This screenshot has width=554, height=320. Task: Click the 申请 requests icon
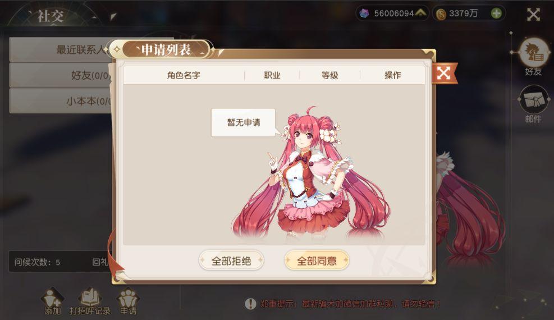(x=128, y=299)
